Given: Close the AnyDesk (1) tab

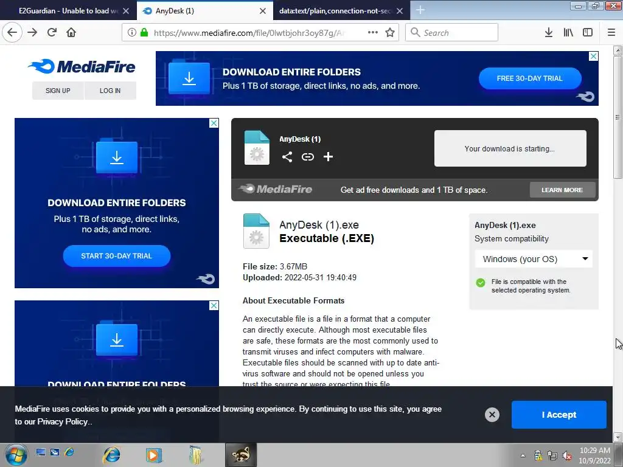Looking at the screenshot, I should tap(263, 11).
